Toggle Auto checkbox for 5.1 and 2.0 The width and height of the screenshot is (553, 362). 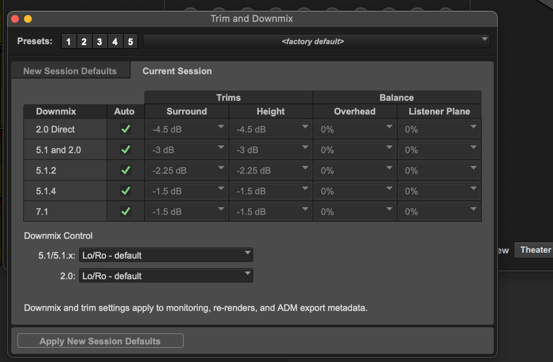(126, 150)
